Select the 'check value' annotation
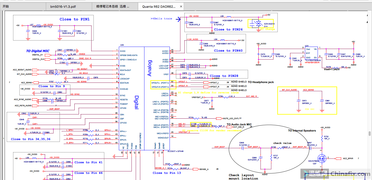Screen dimensions: 372x180 click(282, 143)
